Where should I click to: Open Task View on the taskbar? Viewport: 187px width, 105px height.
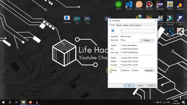pos(16,102)
